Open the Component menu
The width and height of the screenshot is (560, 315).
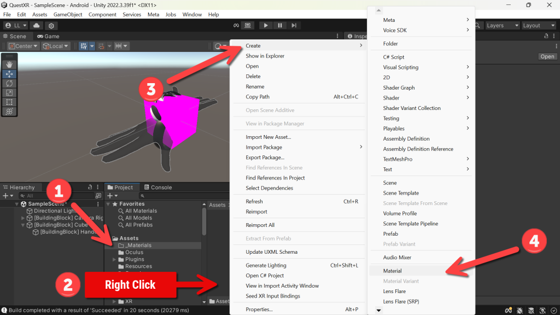(102, 15)
